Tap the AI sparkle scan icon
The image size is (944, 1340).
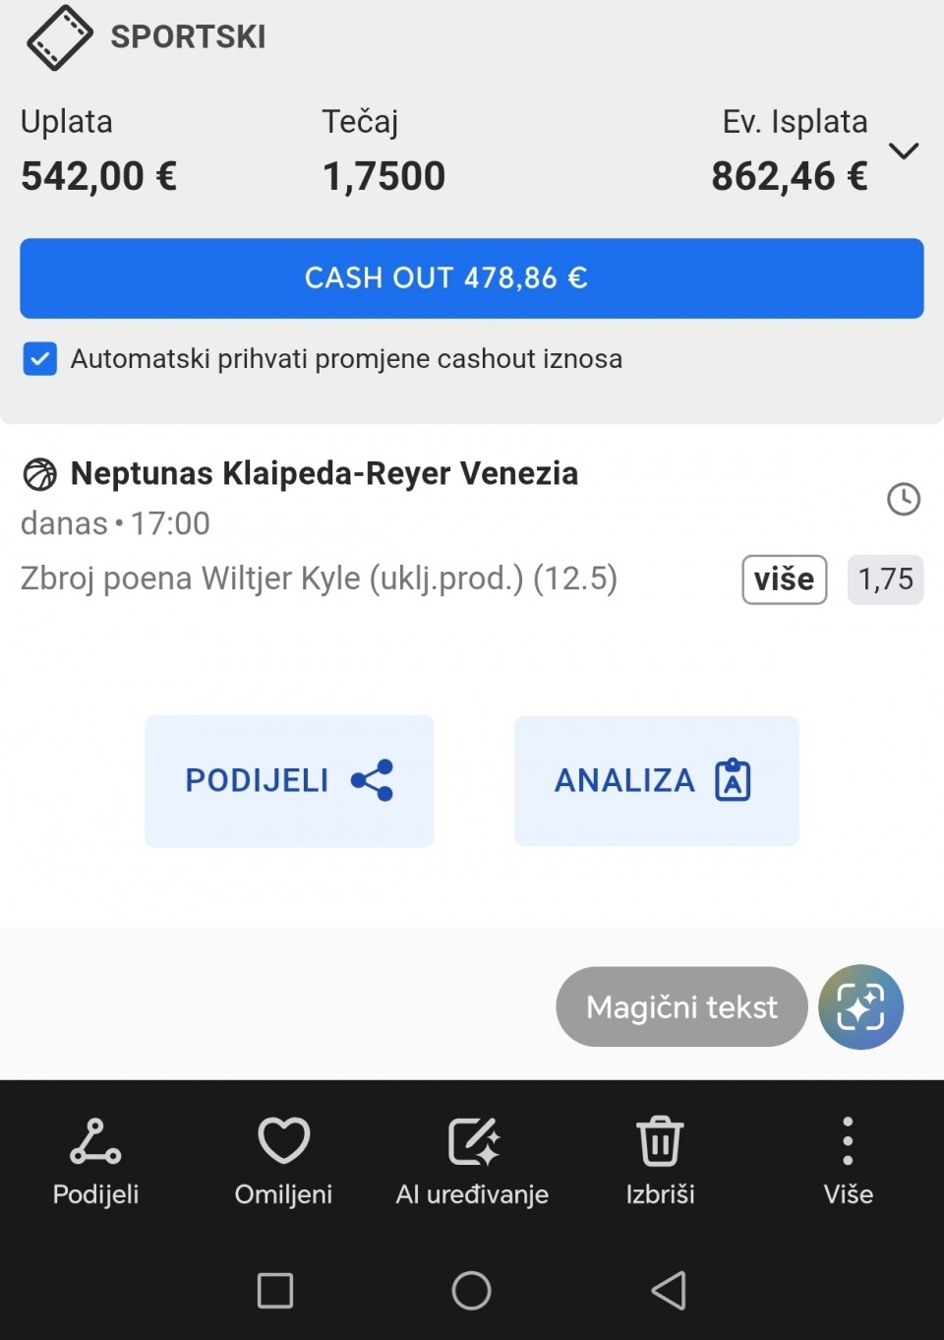[860, 1006]
